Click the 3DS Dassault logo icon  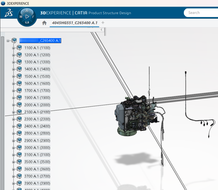[x=9, y=13]
